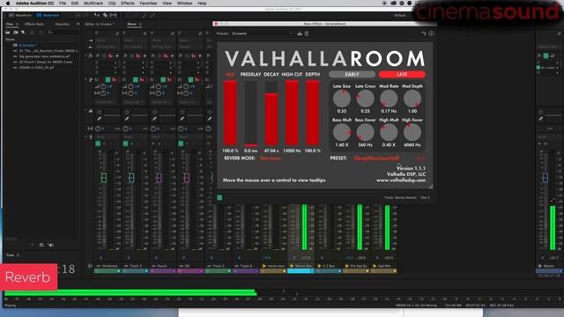Click the pan knob on the first mixer channel
The height and width of the screenshot is (317, 564).
[x=98, y=129]
